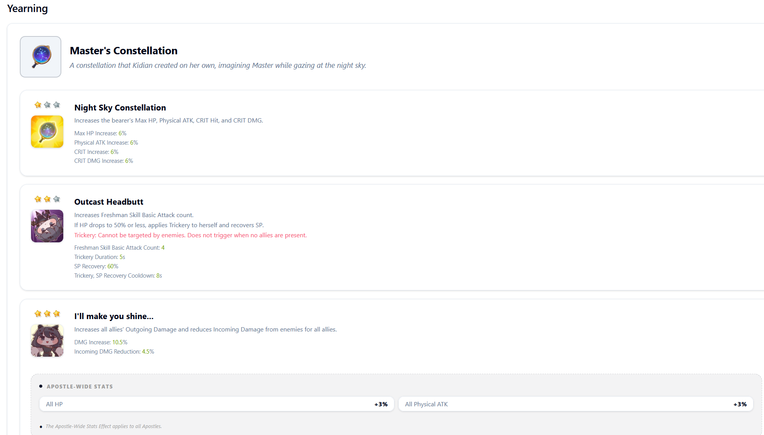Select the "Max HP Increase: 6%" line
This screenshot has width=764, height=435.
click(101, 133)
